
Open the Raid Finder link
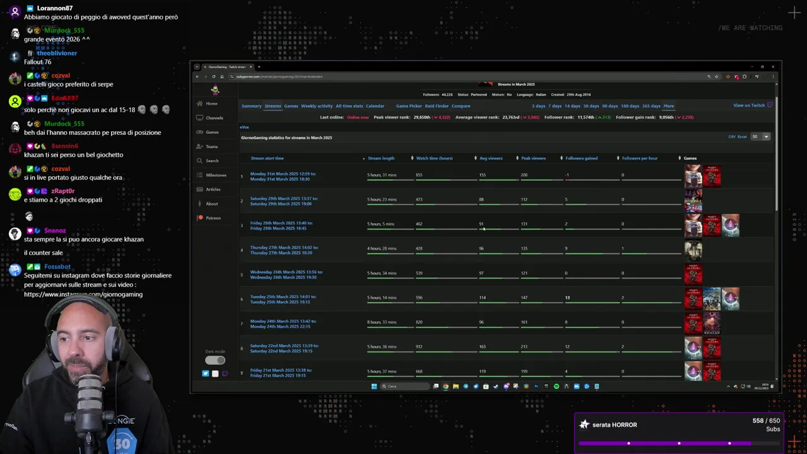click(x=437, y=106)
